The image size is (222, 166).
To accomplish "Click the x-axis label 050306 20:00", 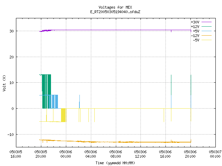I will coord(190,154).
